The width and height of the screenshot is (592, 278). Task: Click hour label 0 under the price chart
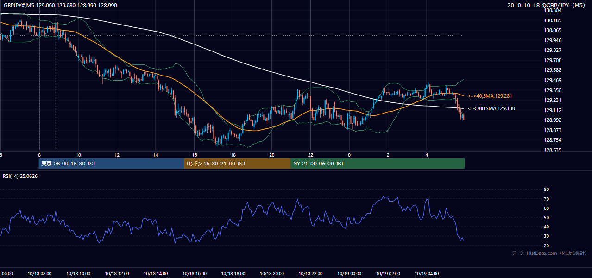point(349,155)
